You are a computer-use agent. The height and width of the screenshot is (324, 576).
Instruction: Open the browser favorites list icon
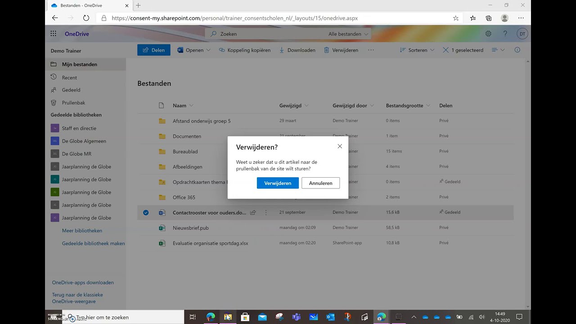[x=473, y=18]
